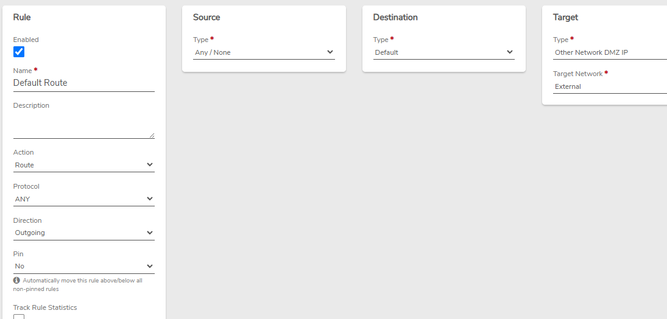Open the Destination Type dropdown
Screen dimensions: 667x319
[443, 52]
